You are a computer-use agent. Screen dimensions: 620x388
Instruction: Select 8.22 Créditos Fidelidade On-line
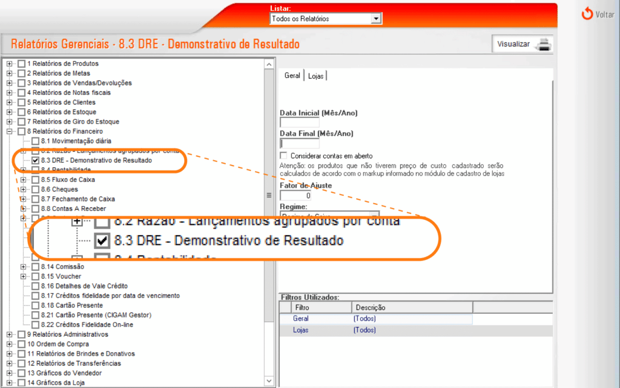[x=87, y=325]
